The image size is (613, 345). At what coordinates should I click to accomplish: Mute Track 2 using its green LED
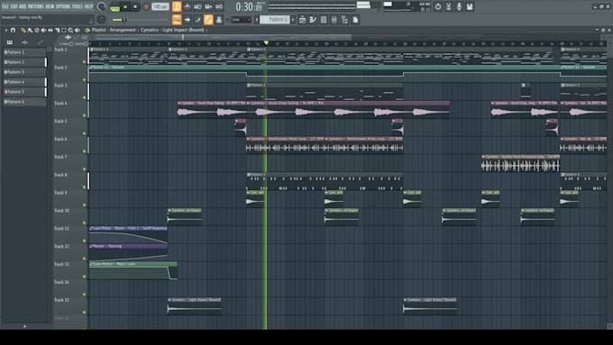[84, 79]
